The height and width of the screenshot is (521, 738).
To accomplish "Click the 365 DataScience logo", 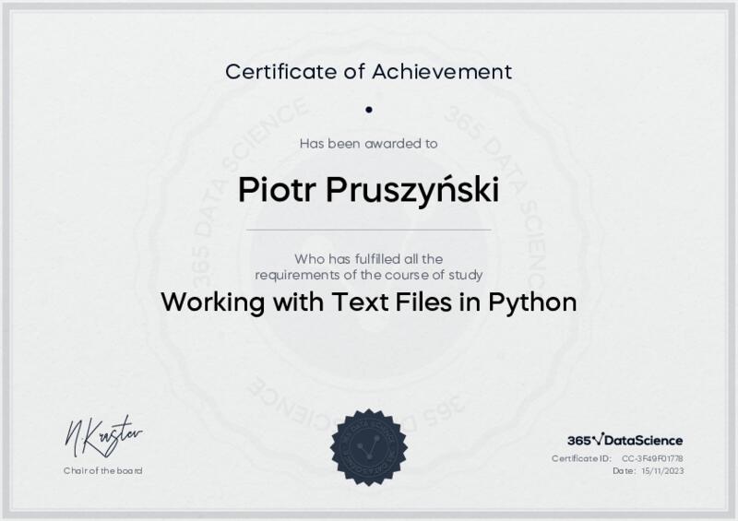I will point(625,440).
